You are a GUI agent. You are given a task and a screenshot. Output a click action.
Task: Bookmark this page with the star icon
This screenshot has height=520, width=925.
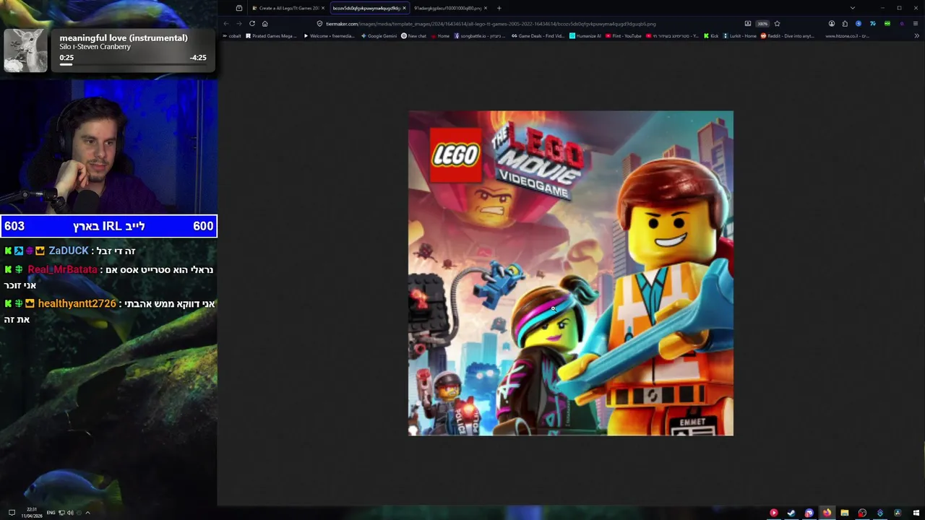coord(777,23)
